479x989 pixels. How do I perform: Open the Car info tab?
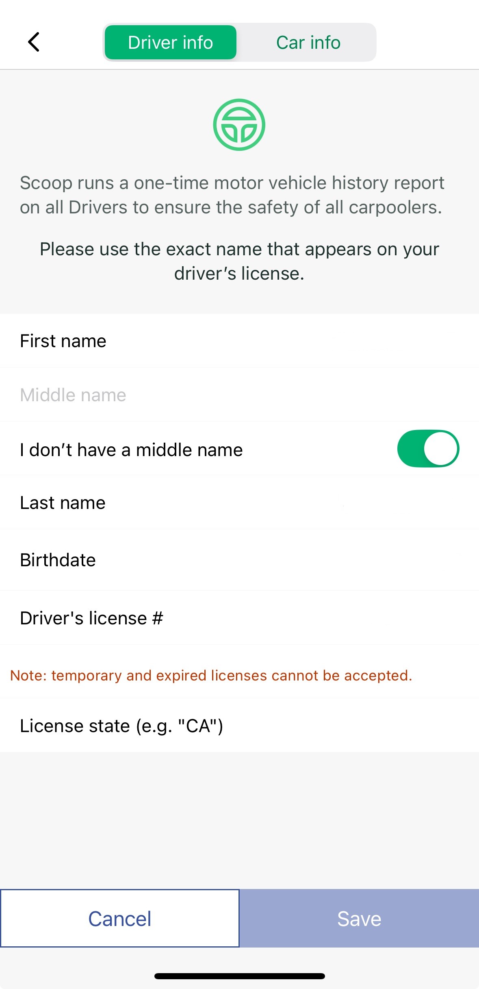click(308, 43)
